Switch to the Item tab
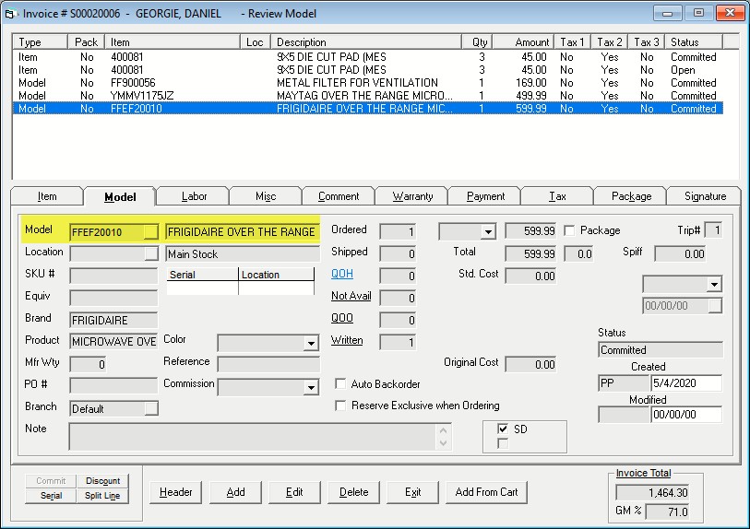This screenshot has height=529, width=750. click(x=47, y=196)
